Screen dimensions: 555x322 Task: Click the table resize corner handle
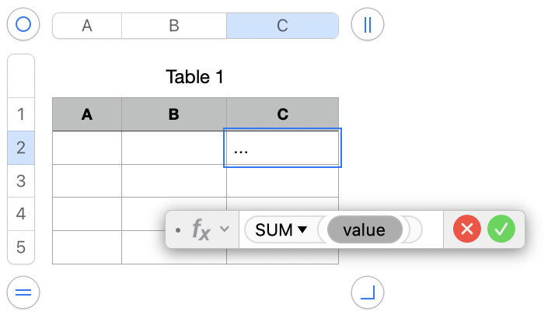point(368,292)
